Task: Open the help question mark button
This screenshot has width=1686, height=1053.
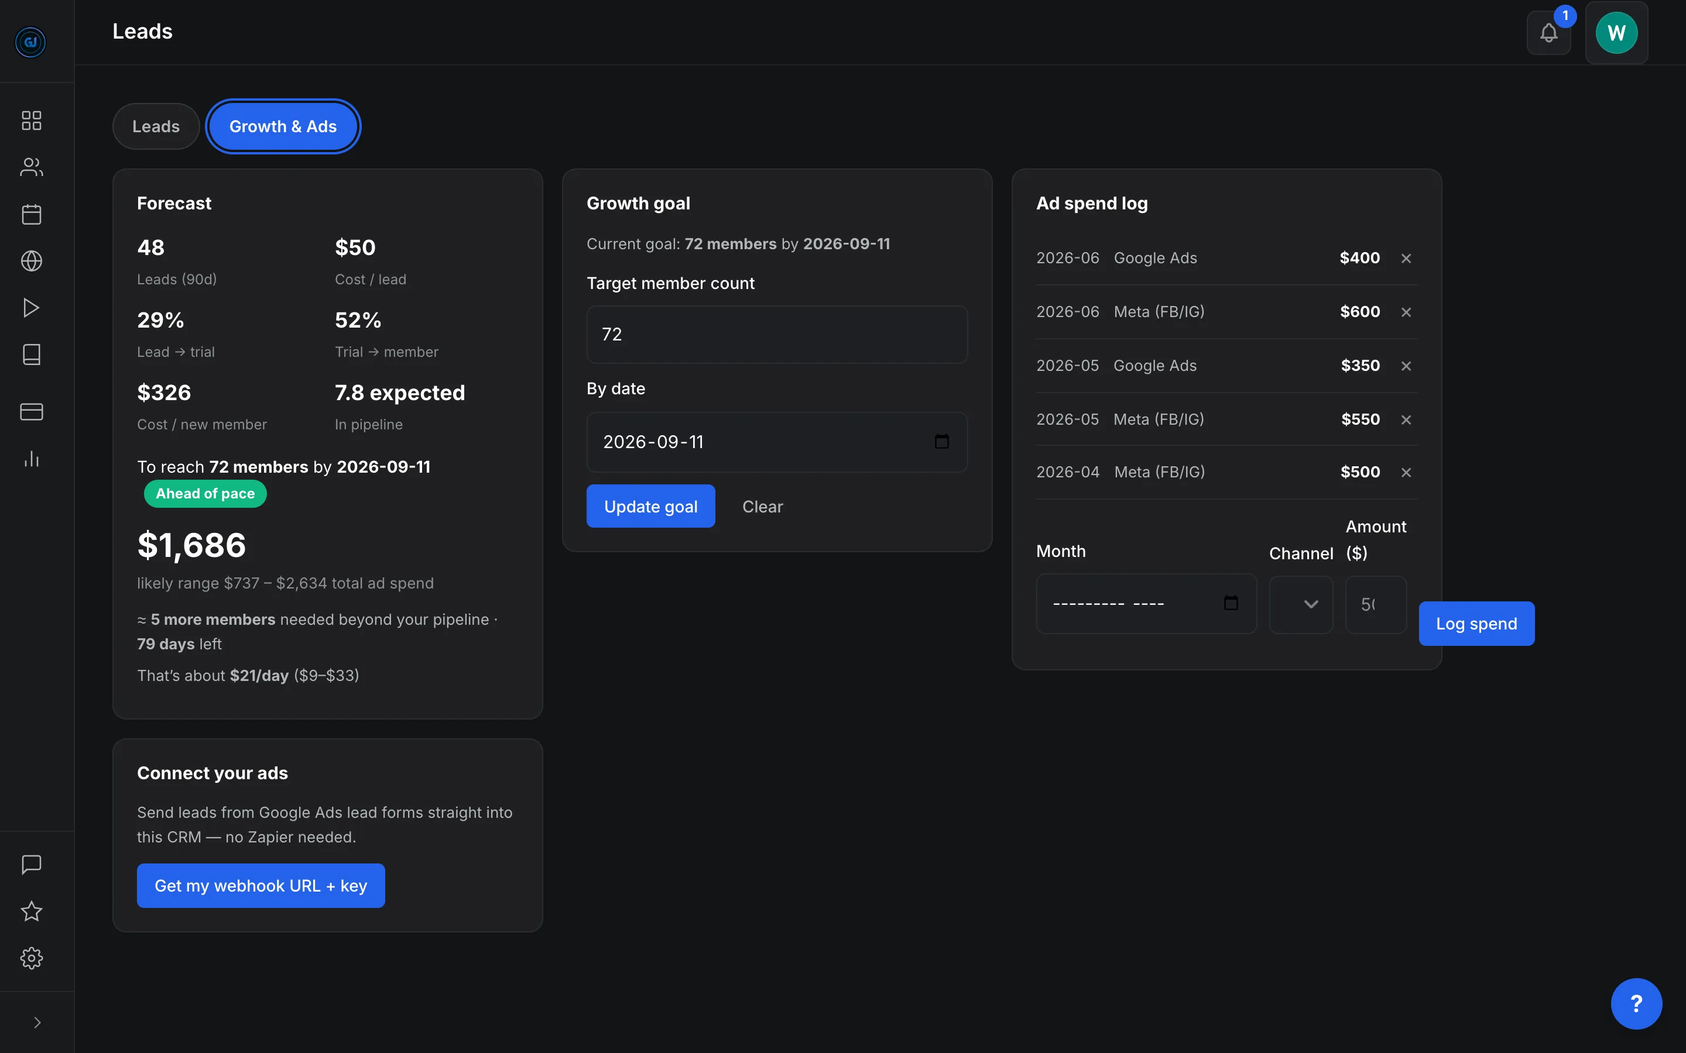Action: click(x=1636, y=1003)
